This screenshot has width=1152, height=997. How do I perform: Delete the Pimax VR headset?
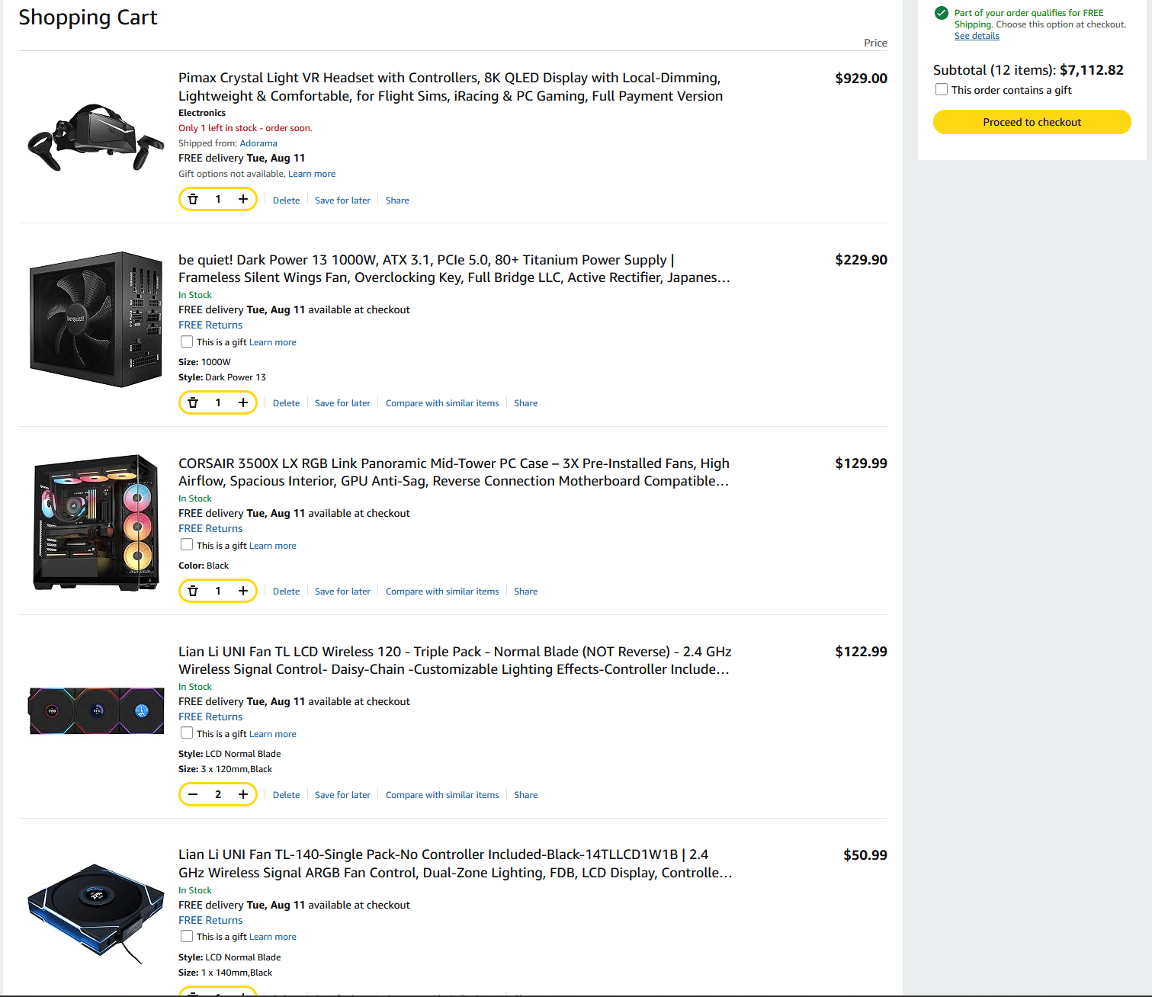click(x=286, y=200)
